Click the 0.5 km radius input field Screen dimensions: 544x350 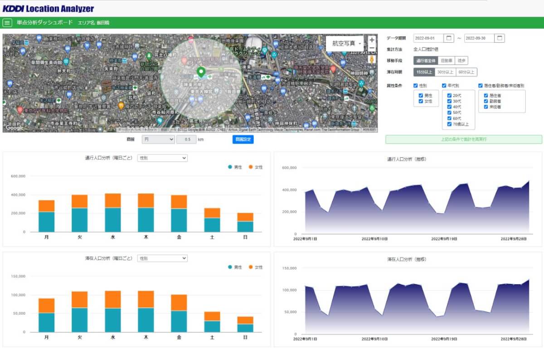pyautogui.click(x=186, y=140)
